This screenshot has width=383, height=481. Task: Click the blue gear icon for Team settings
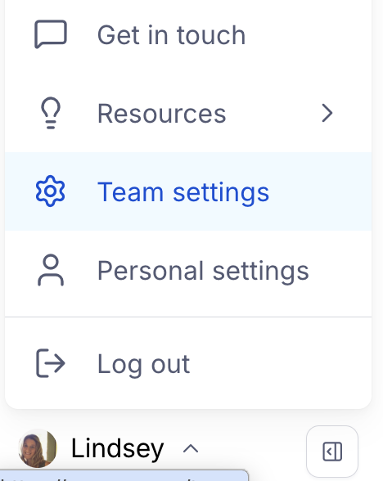[x=51, y=191]
